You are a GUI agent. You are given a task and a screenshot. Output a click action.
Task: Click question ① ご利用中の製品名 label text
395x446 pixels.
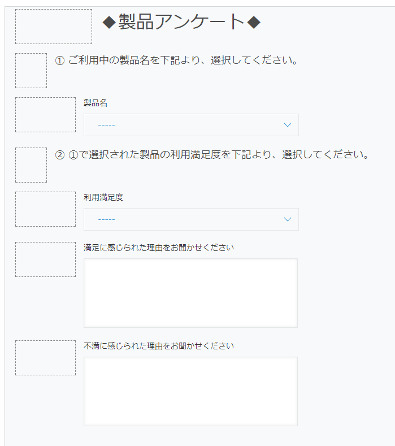click(x=176, y=60)
